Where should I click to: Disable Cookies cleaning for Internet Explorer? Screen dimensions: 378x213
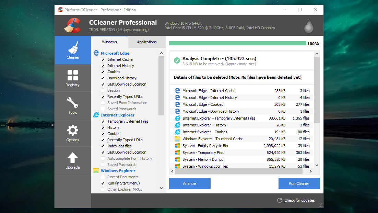(103, 133)
